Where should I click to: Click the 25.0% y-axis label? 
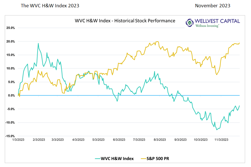click(10, 28)
